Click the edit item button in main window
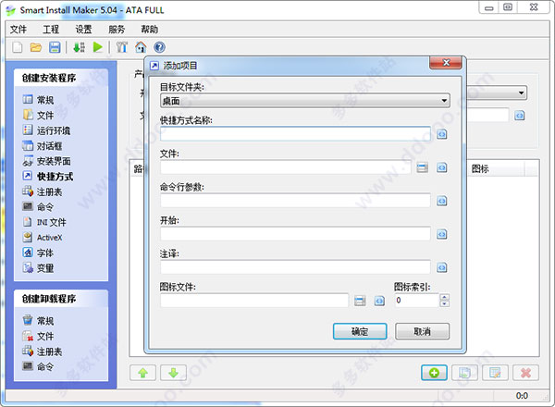Viewport: 555px width, 407px height. click(x=495, y=373)
